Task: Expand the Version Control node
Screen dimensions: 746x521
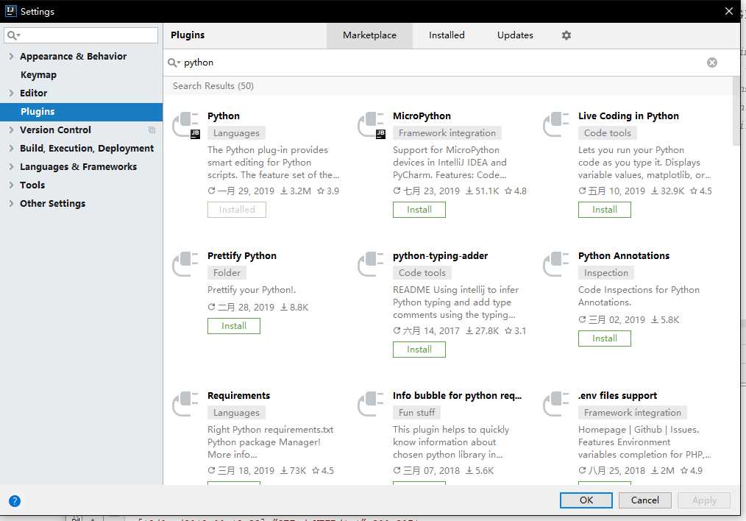Action: pos(11,130)
